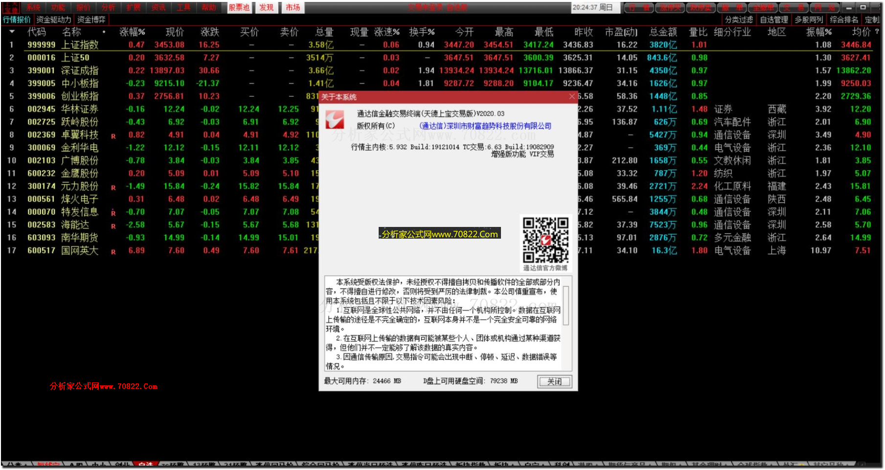Sort by the 振幅% column header

coord(819,32)
